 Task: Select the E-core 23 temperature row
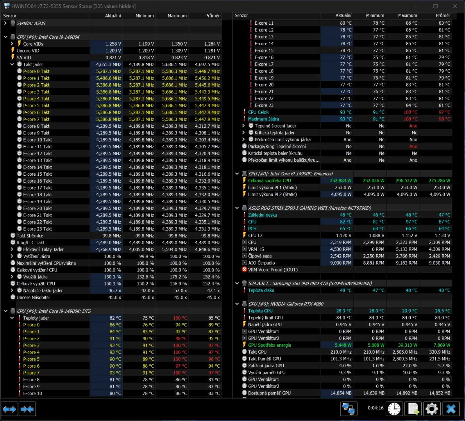[x=342, y=105]
